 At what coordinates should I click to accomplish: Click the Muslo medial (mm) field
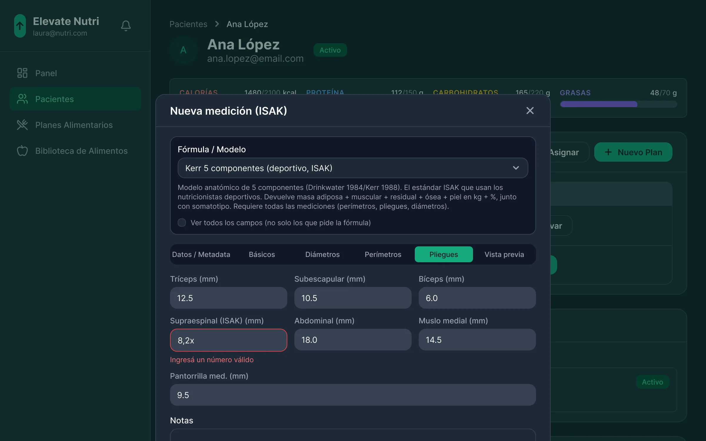[477, 340]
